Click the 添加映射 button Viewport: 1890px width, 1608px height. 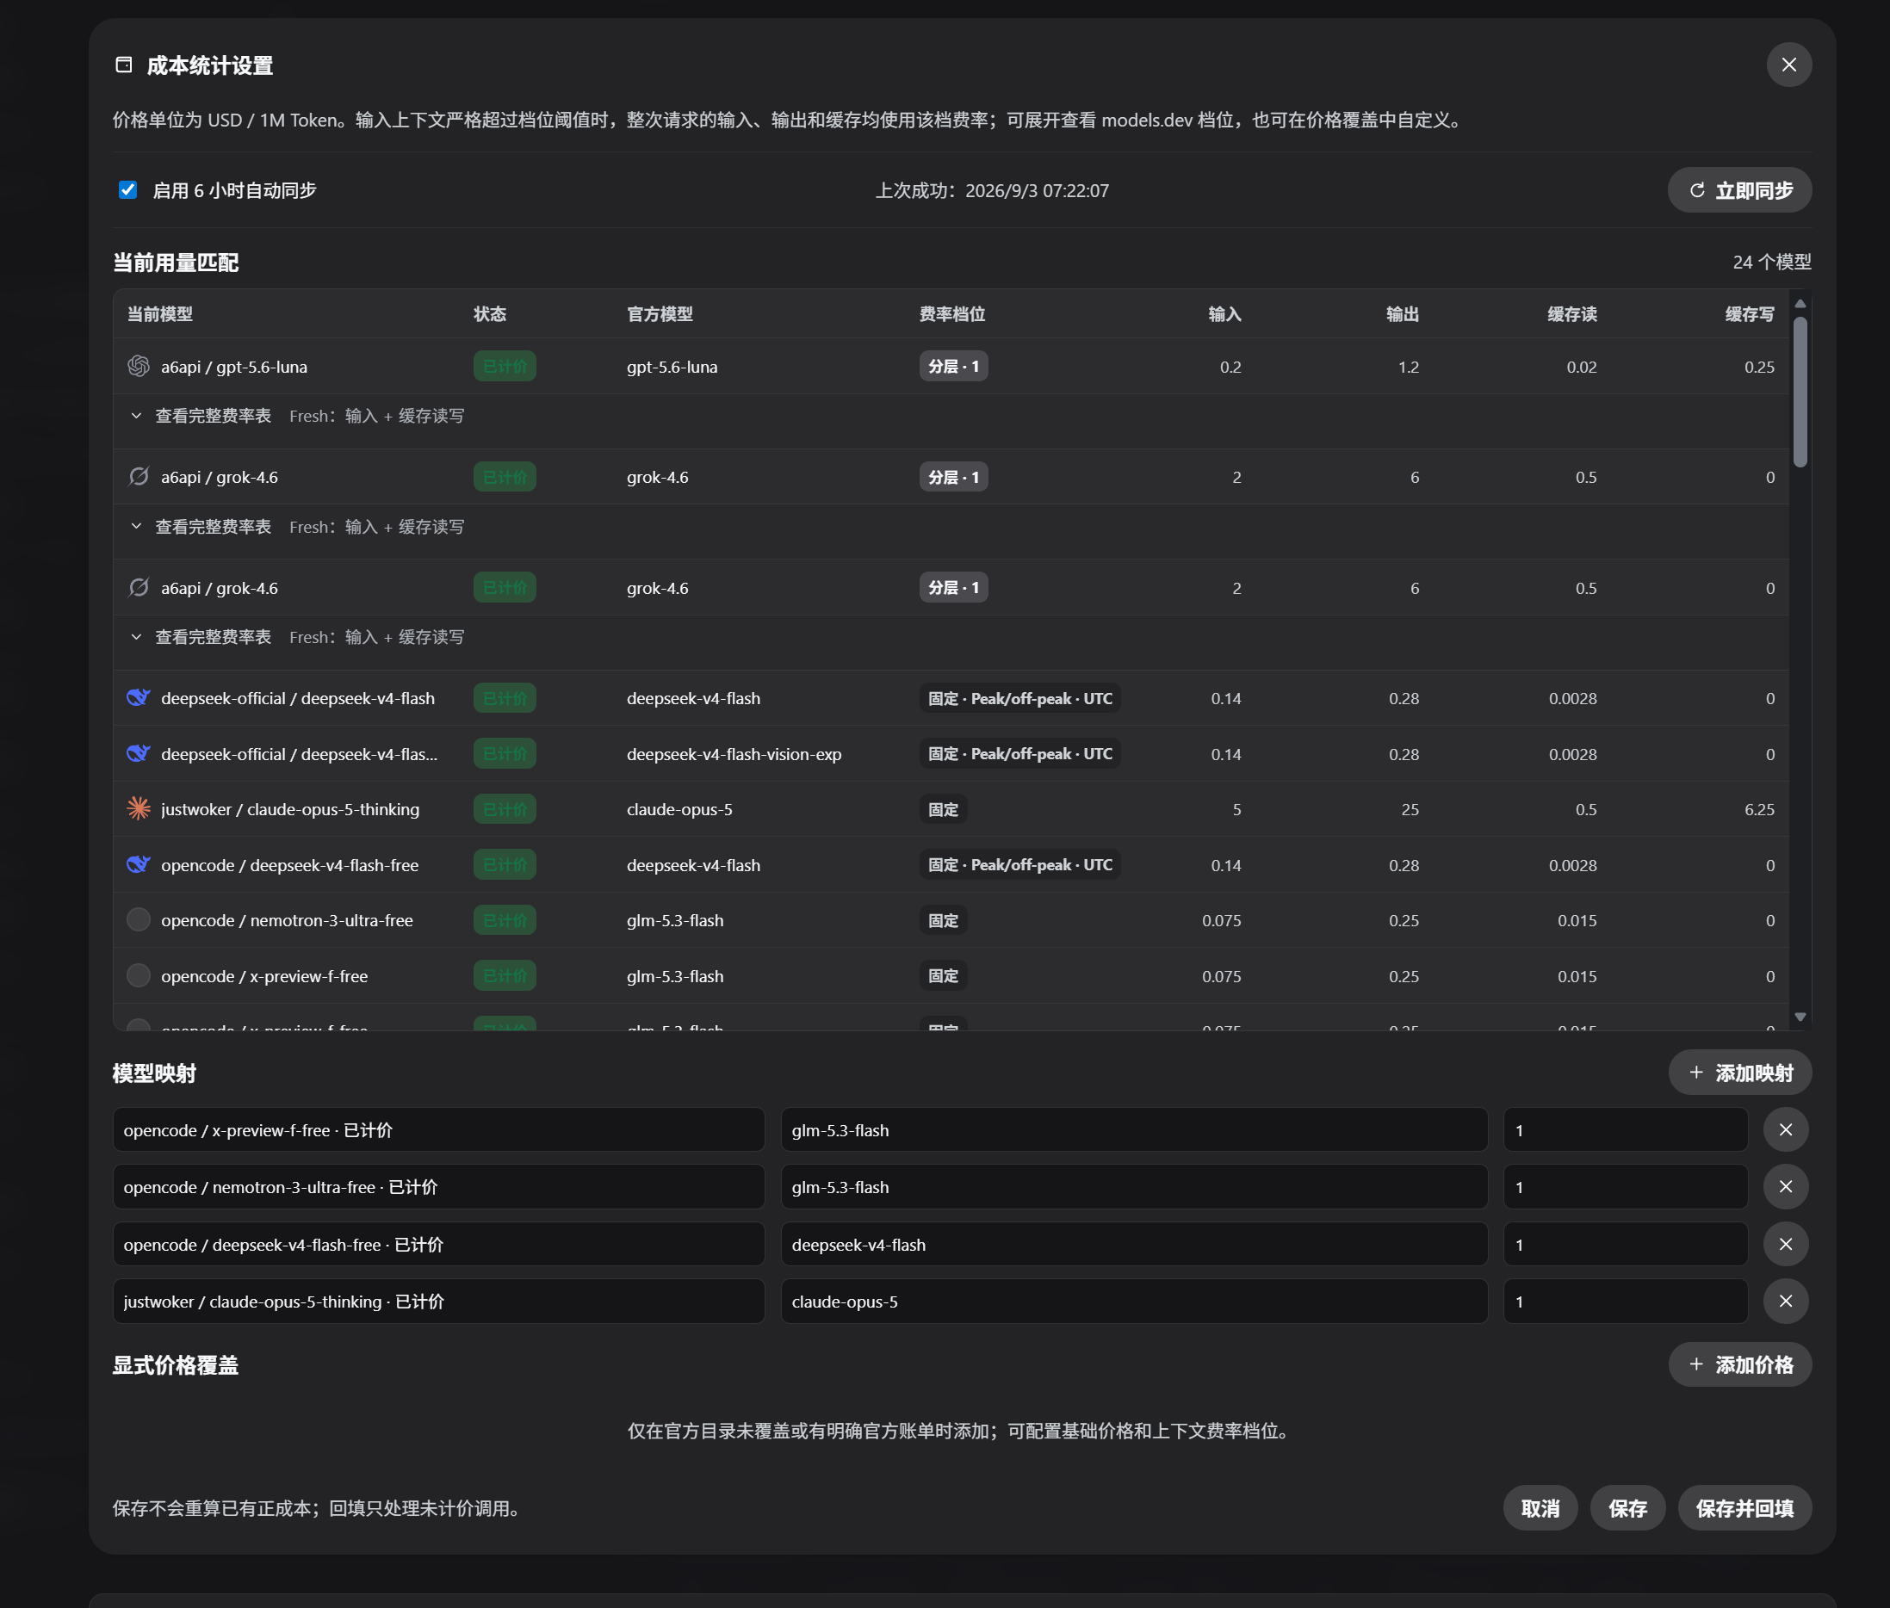pyautogui.click(x=1738, y=1073)
